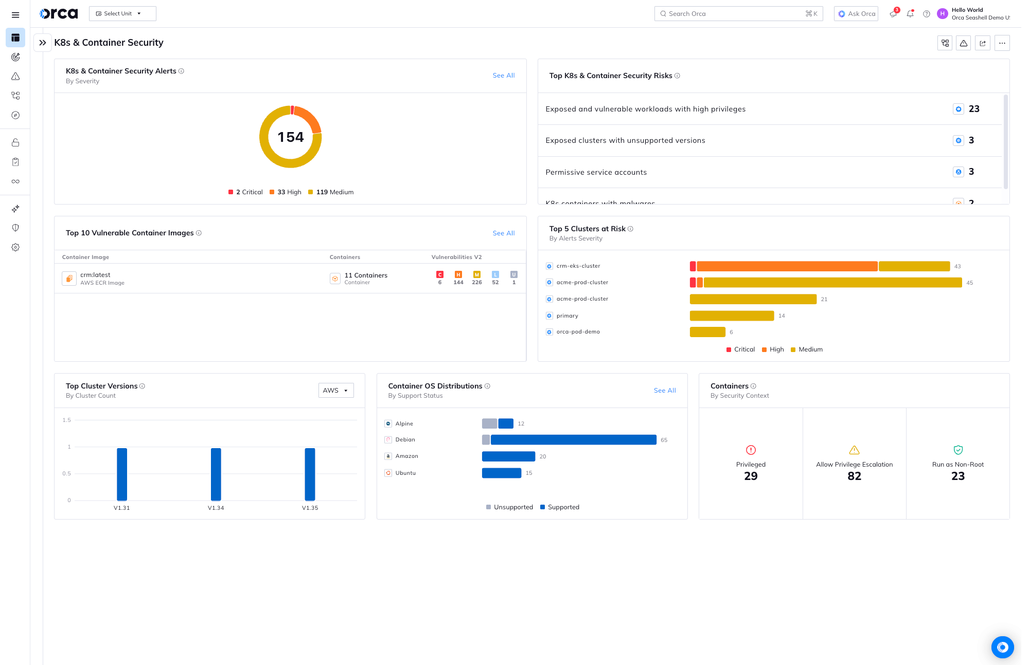Click the Top Risks panel scrollbar
Viewport: 1029px width, 665px height.
(1006, 142)
